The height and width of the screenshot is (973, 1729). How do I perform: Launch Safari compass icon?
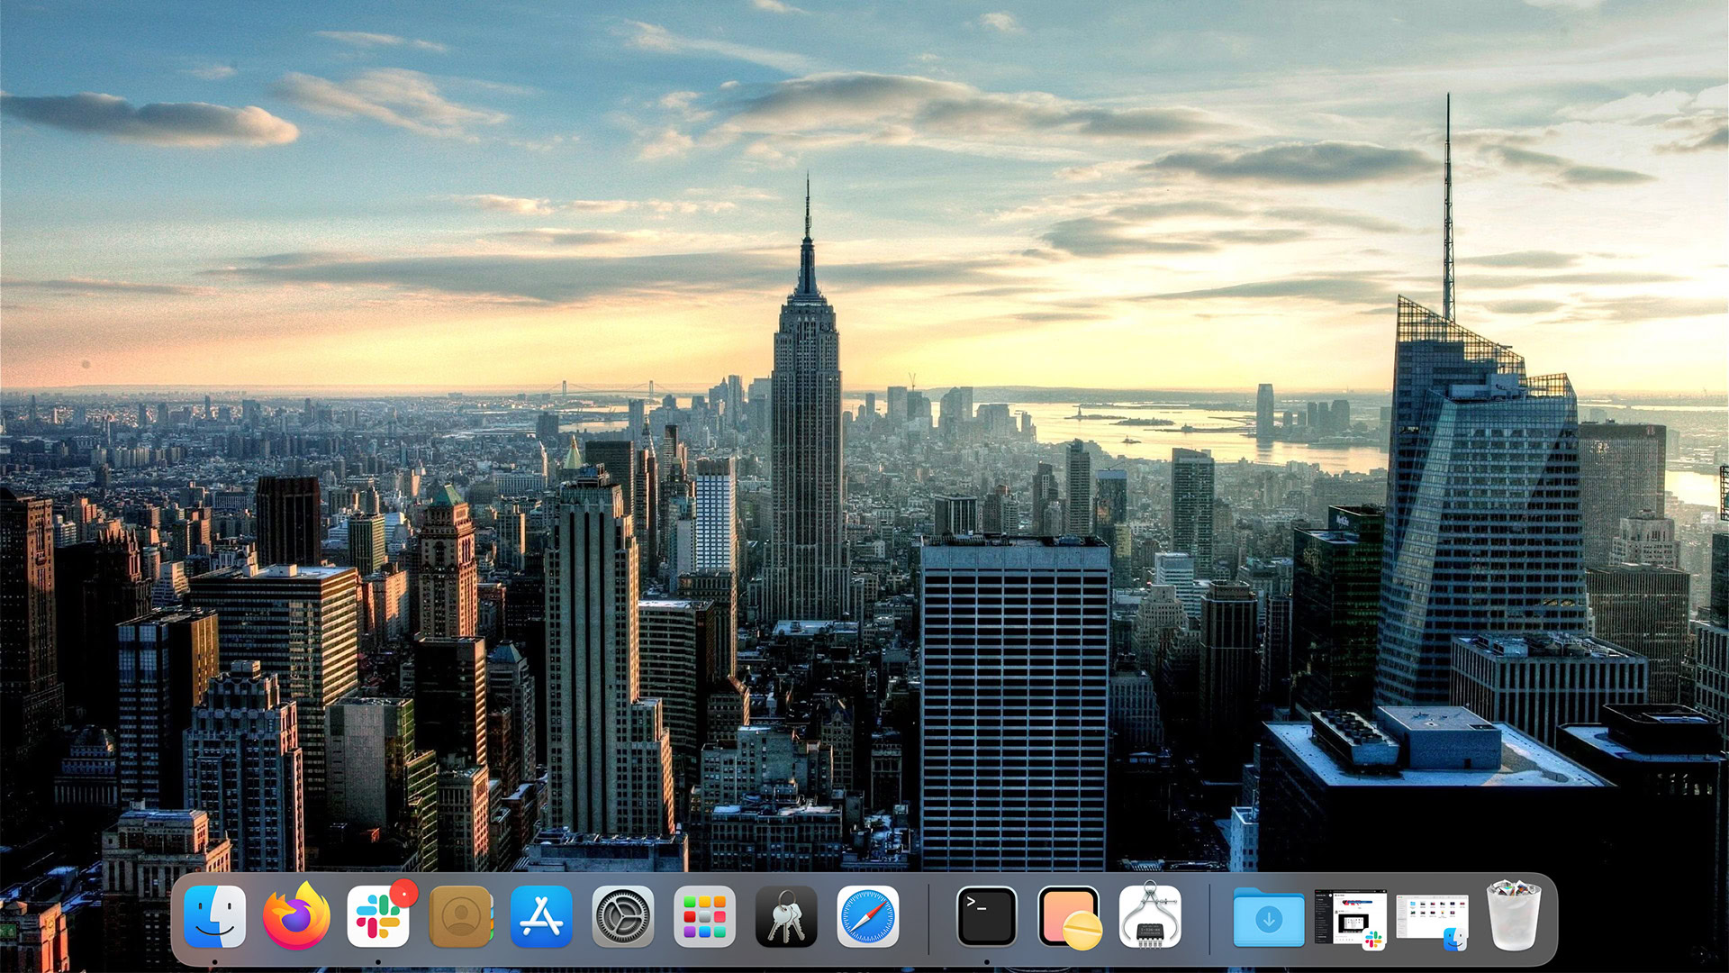(x=868, y=917)
